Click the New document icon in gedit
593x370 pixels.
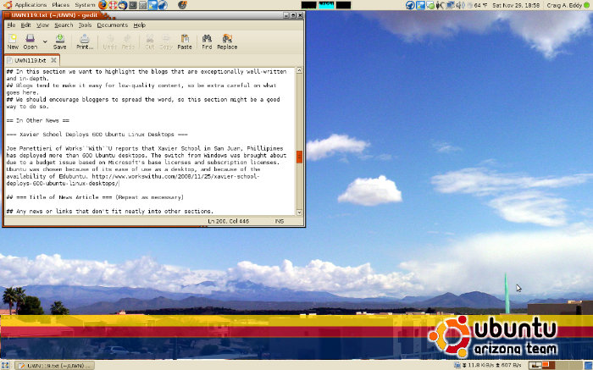click(13, 41)
